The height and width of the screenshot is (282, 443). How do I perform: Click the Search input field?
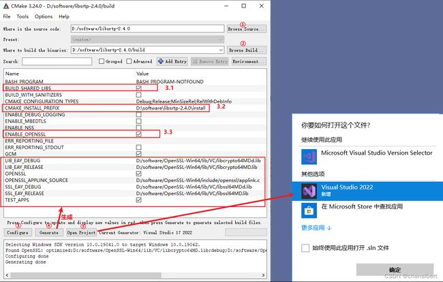click(57, 61)
